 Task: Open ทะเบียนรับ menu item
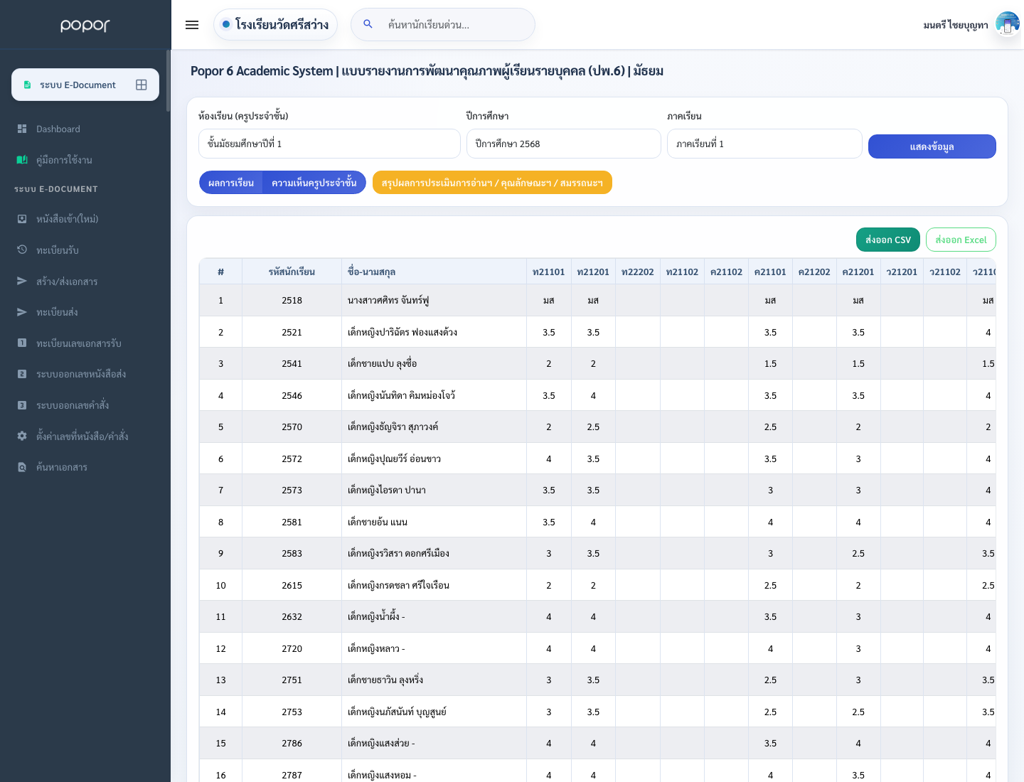pos(85,250)
